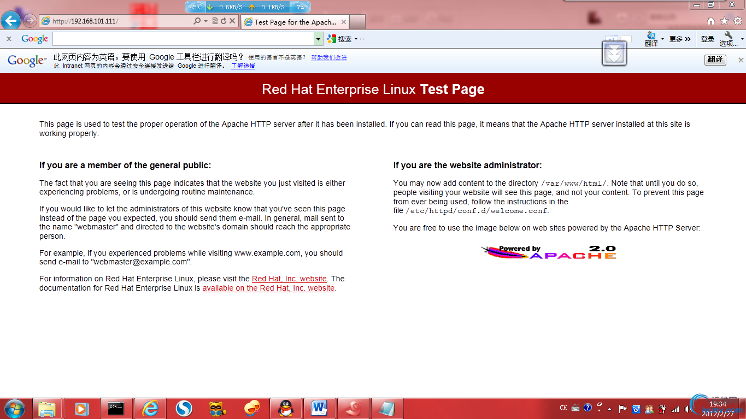Expand 更多 more toolbar options
Viewport: 746px width, 419px height.
(x=680, y=39)
